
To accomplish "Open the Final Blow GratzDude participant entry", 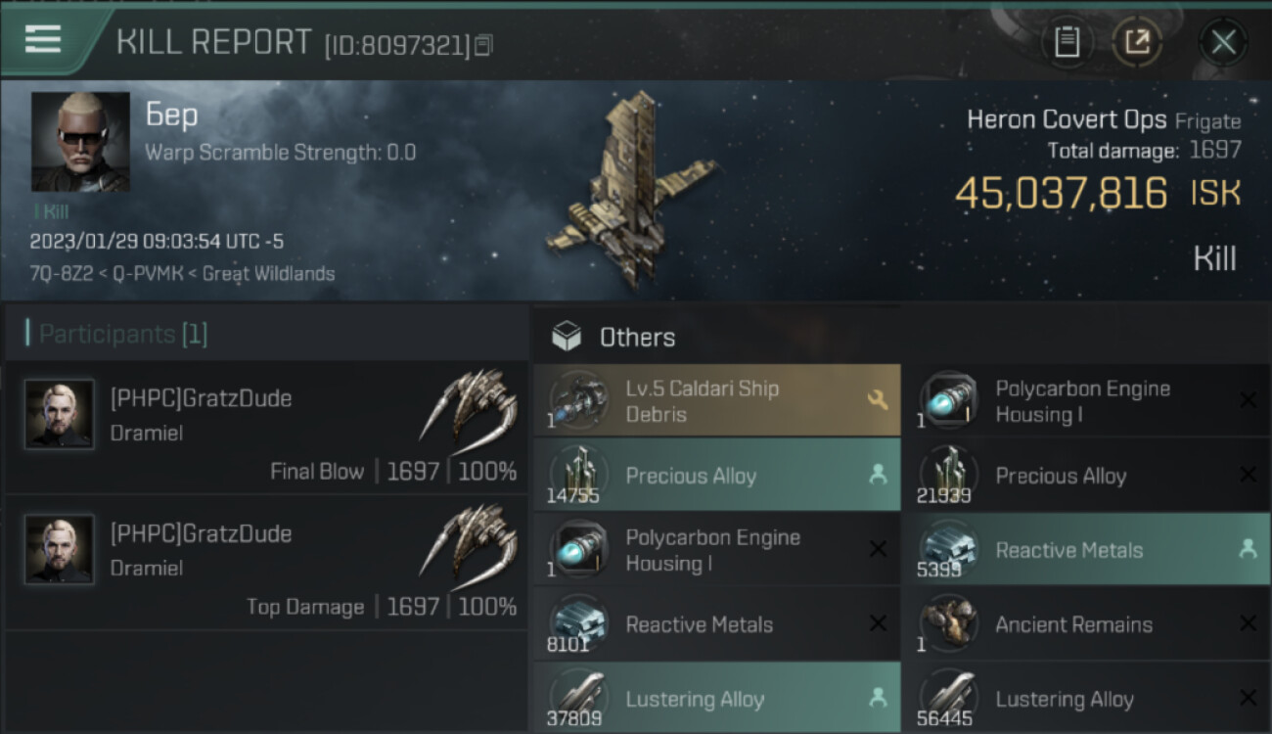I will click(x=266, y=428).
